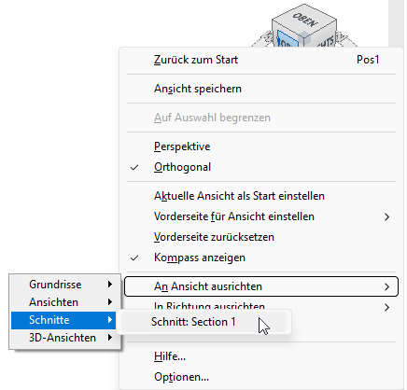Click the checkmark beside Orthogonal

134,168
